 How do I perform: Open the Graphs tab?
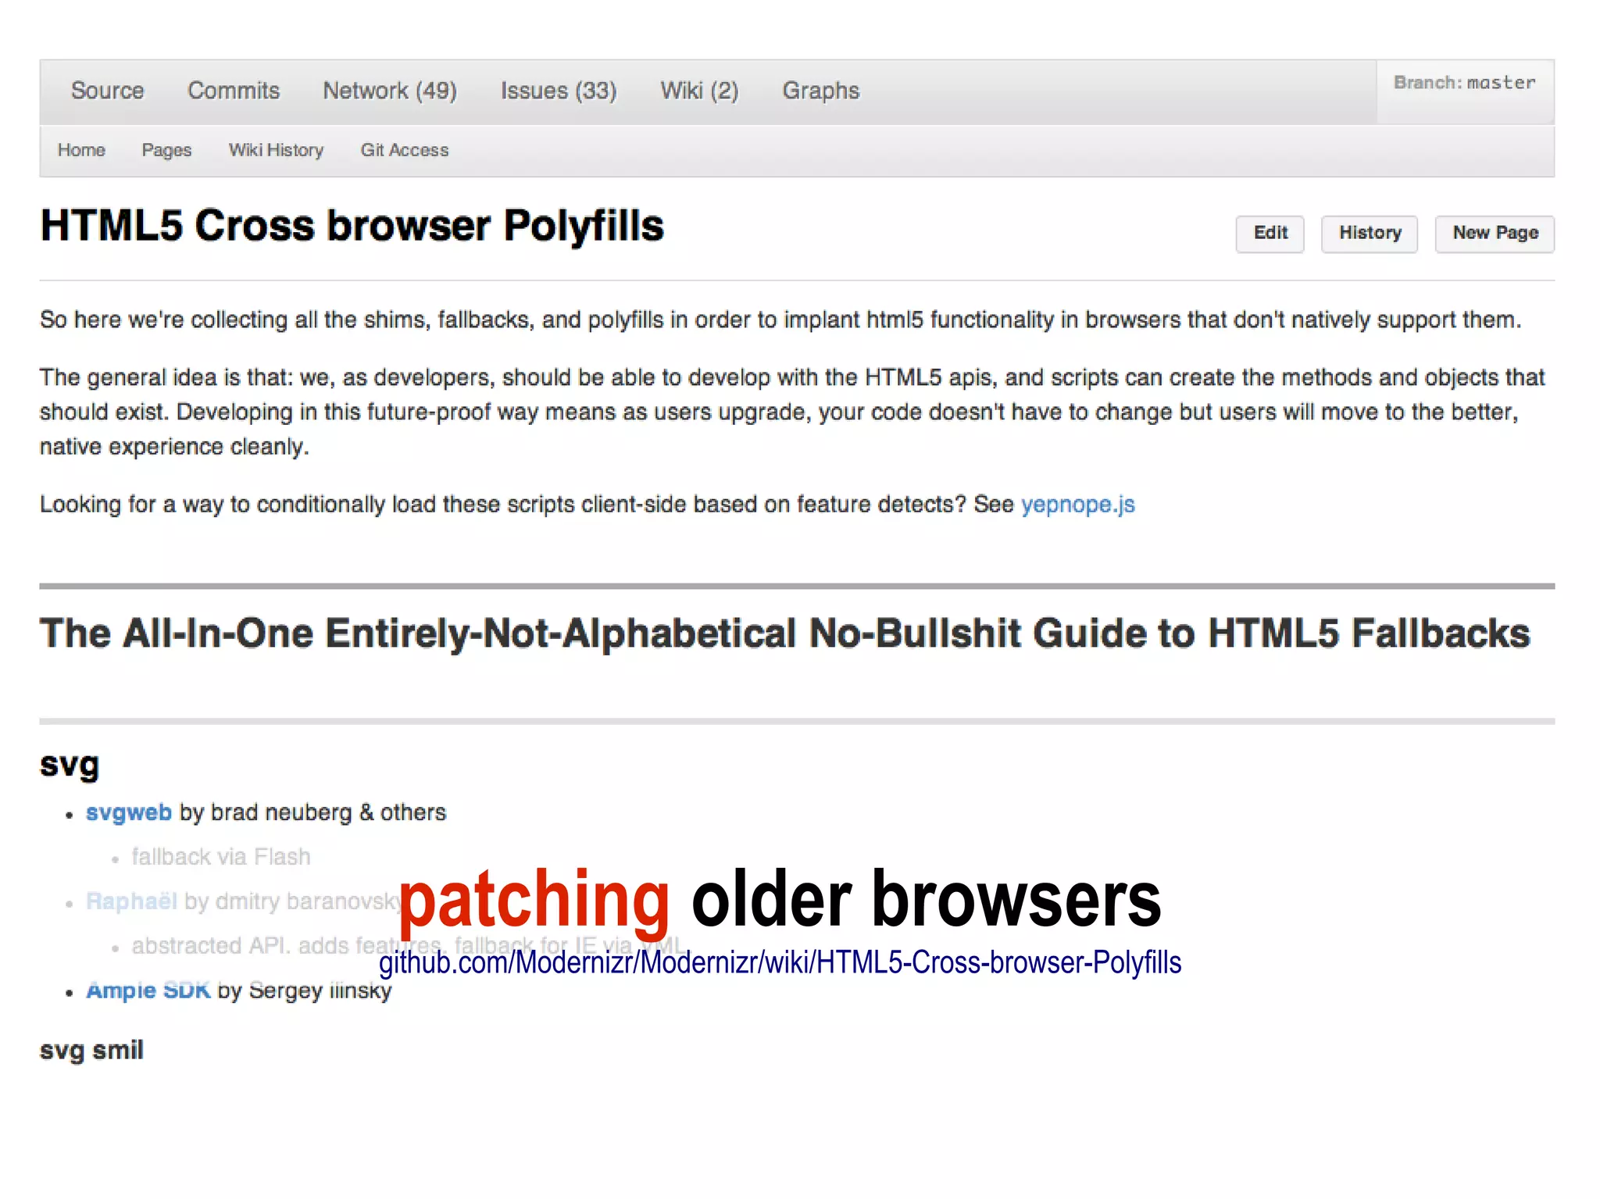820,91
